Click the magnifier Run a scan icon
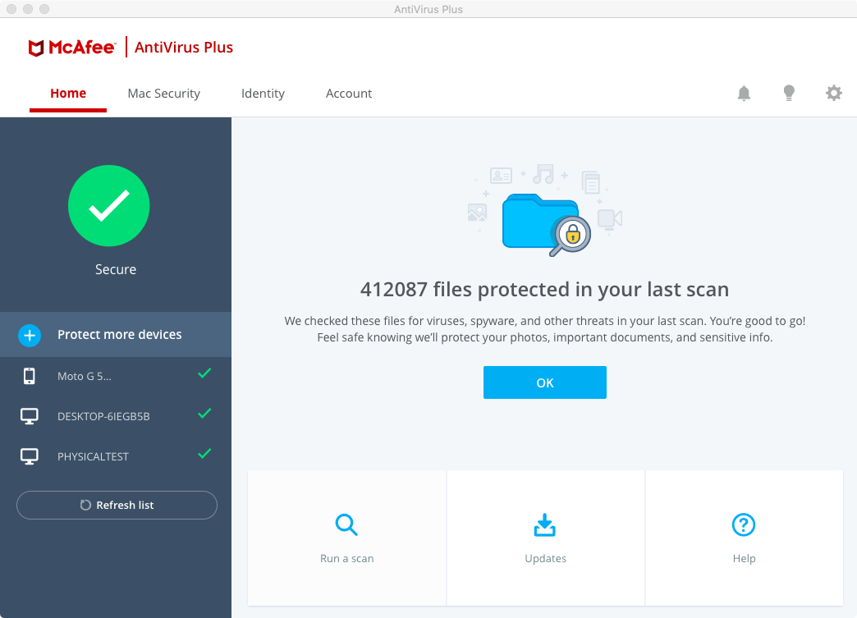The image size is (857, 618). pyautogui.click(x=346, y=524)
